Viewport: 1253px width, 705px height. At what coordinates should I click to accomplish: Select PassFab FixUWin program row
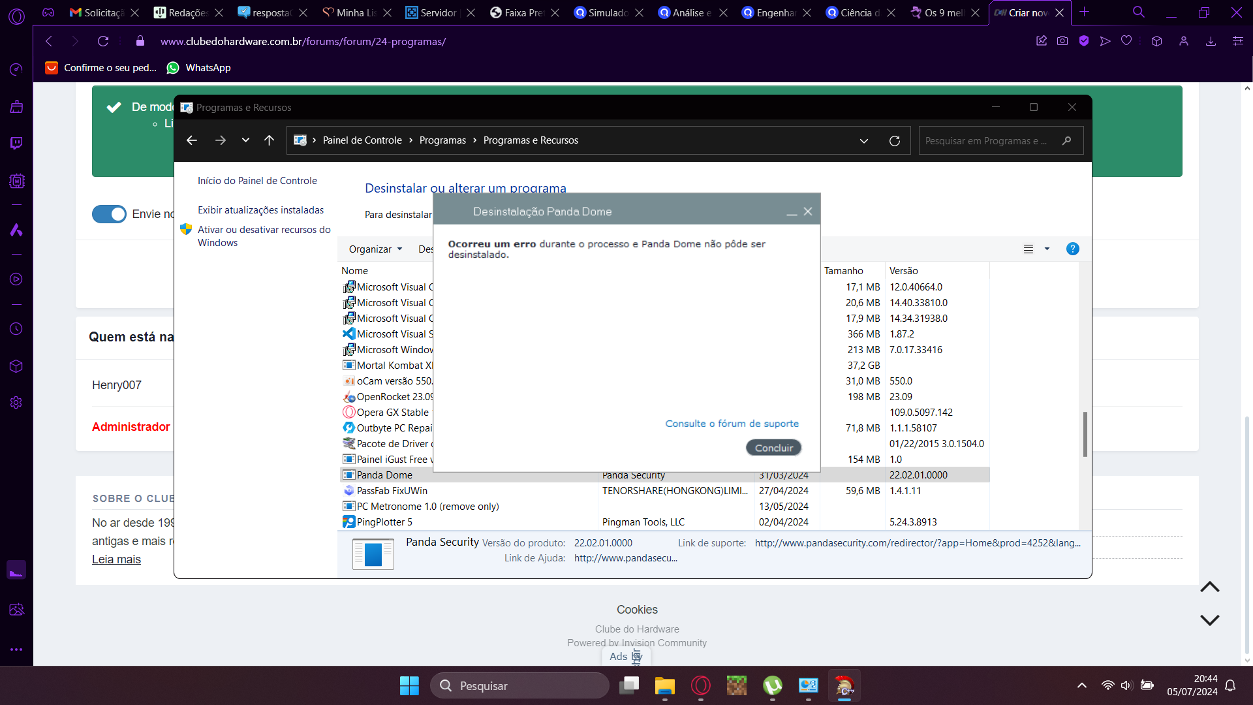point(664,491)
